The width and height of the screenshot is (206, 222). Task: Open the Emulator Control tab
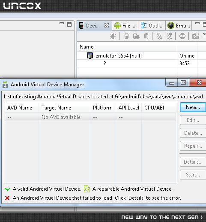tap(179, 26)
